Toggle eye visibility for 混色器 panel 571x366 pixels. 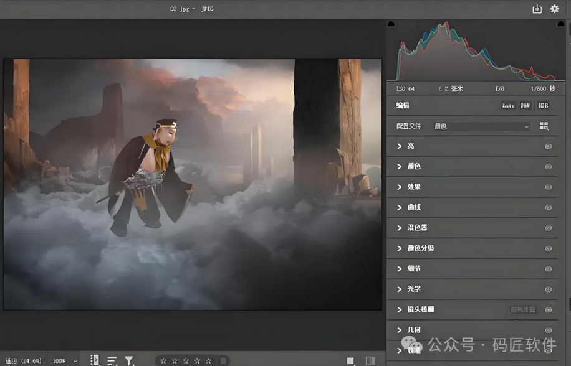(549, 228)
